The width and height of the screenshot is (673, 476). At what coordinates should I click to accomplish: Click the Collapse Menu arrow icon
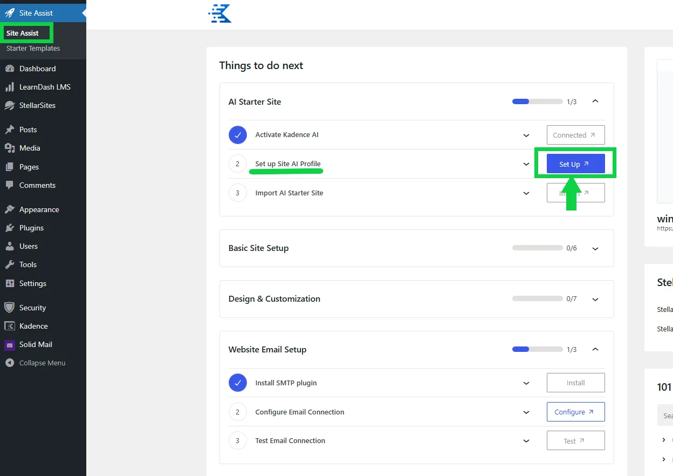(9, 363)
